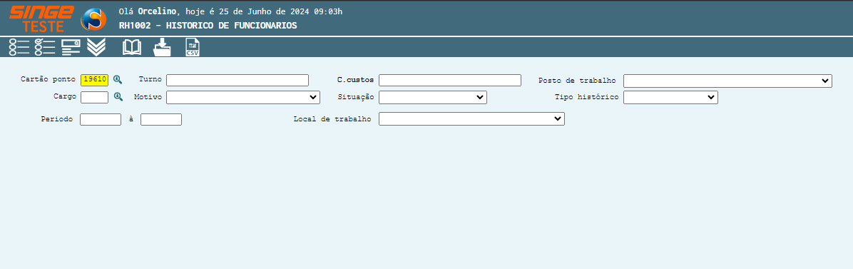Image resolution: width=853 pixels, height=269 pixels.
Task: Click the triple chevron down icon
Action: point(96,47)
